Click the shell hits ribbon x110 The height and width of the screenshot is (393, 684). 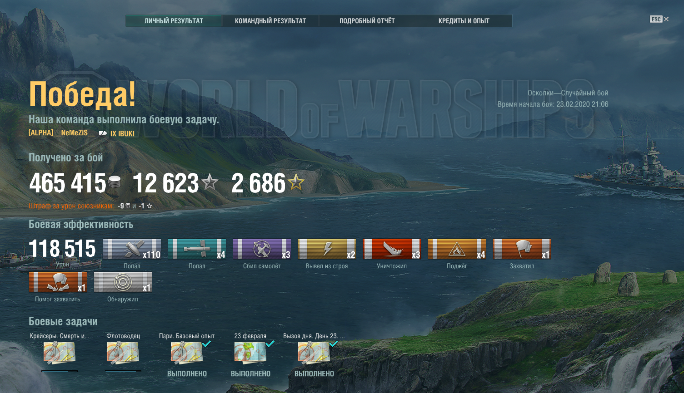click(132, 249)
